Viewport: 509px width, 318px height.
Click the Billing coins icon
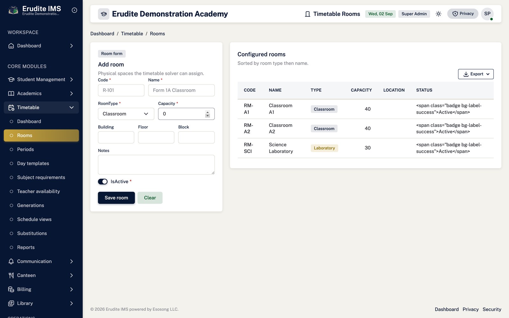click(x=11, y=289)
